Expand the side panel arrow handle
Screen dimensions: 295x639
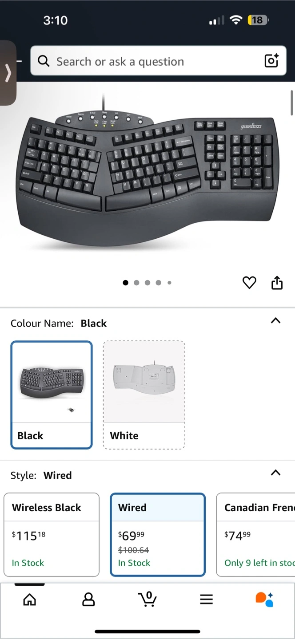[x=8, y=73]
